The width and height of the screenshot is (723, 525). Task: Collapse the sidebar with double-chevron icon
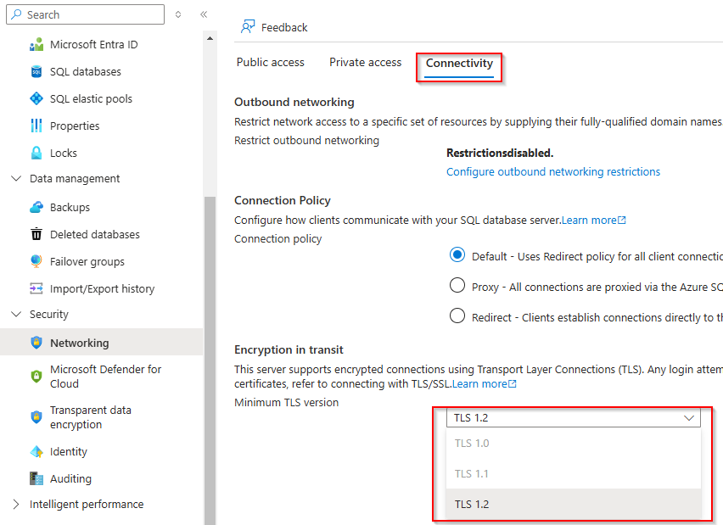pyautogui.click(x=204, y=14)
